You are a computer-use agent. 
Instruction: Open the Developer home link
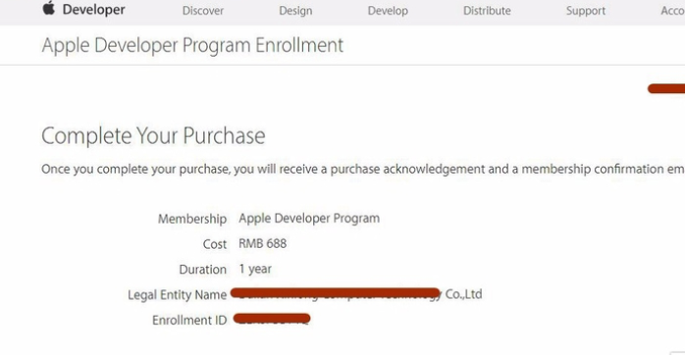point(93,10)
